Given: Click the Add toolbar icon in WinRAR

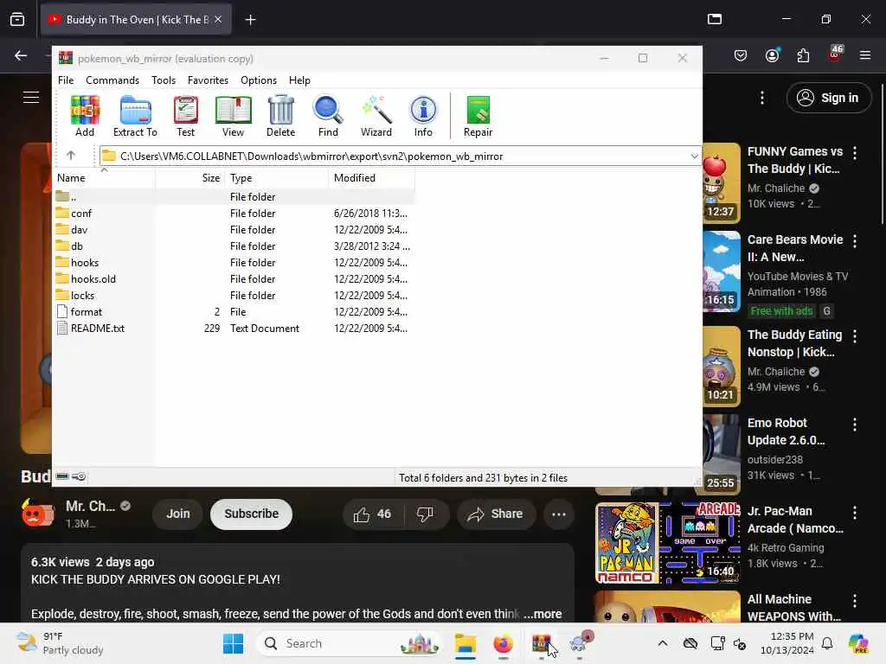Looking at the screenshot, I should [x=85, y=116].
